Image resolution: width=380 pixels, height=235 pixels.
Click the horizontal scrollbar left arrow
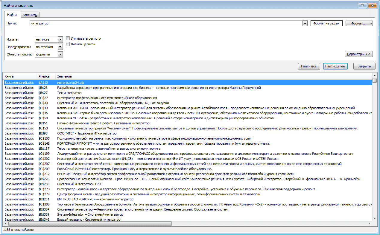click(x=5, y=223)
